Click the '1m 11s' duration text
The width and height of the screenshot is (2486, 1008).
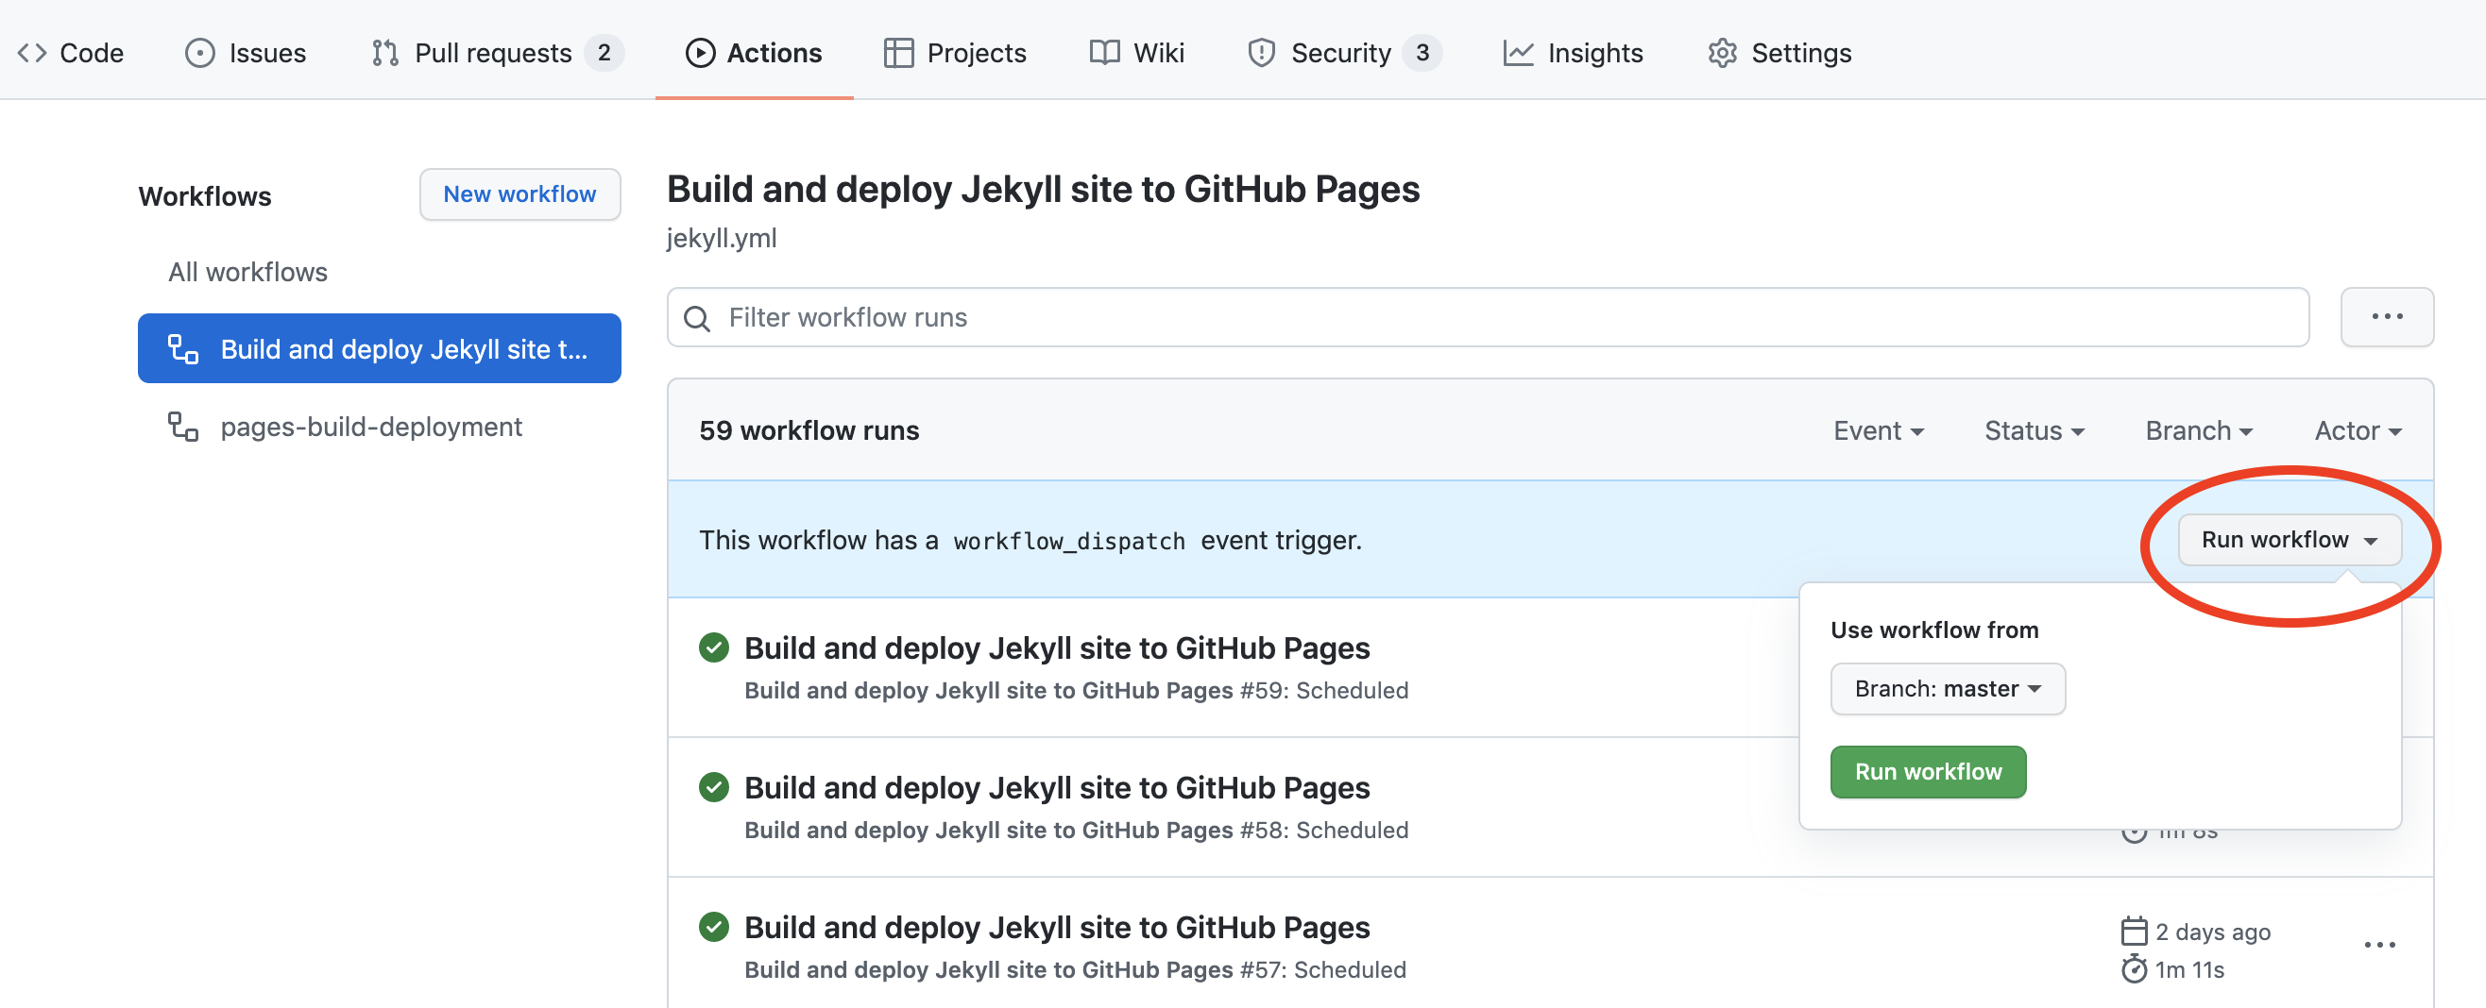2189,969
